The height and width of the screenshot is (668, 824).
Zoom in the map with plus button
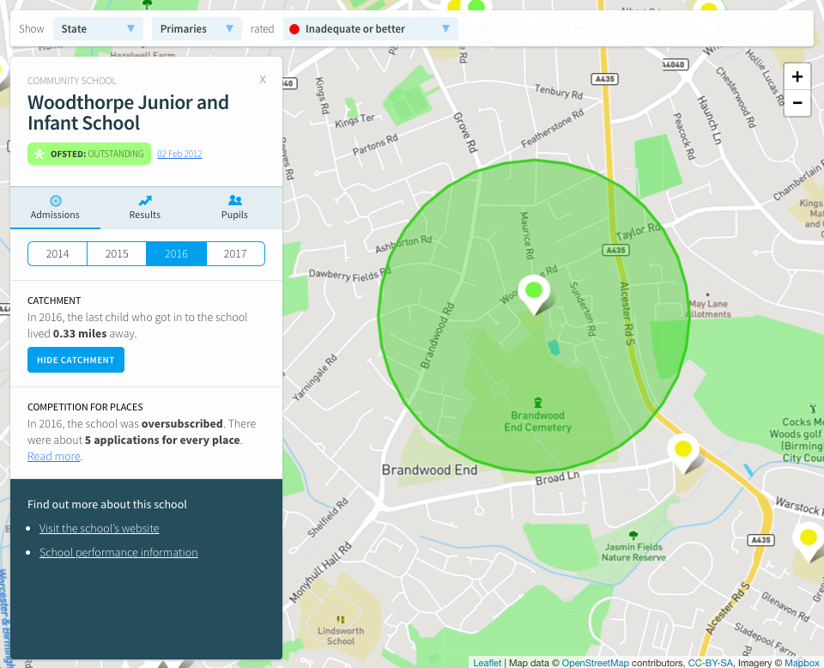[797, 76]
